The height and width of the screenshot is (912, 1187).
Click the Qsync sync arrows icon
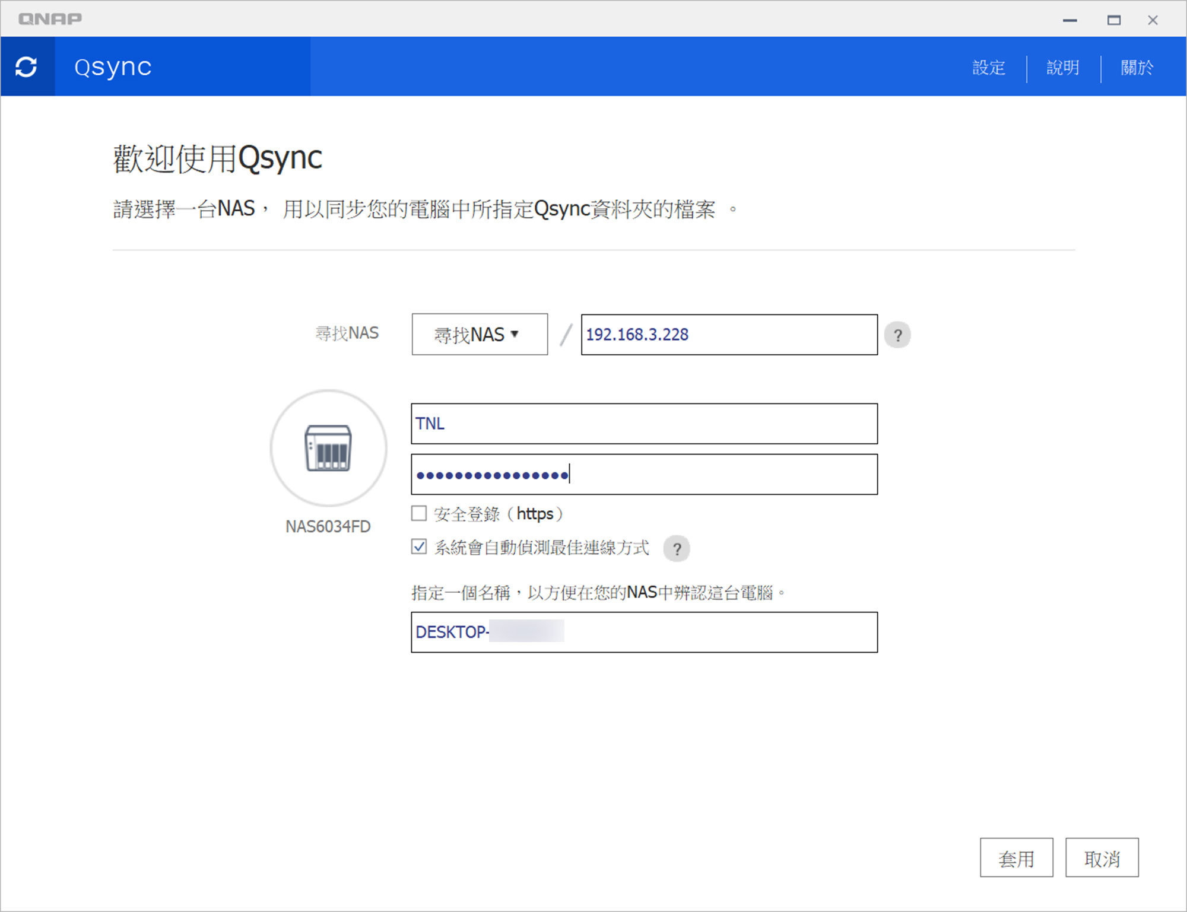(27, 66)
